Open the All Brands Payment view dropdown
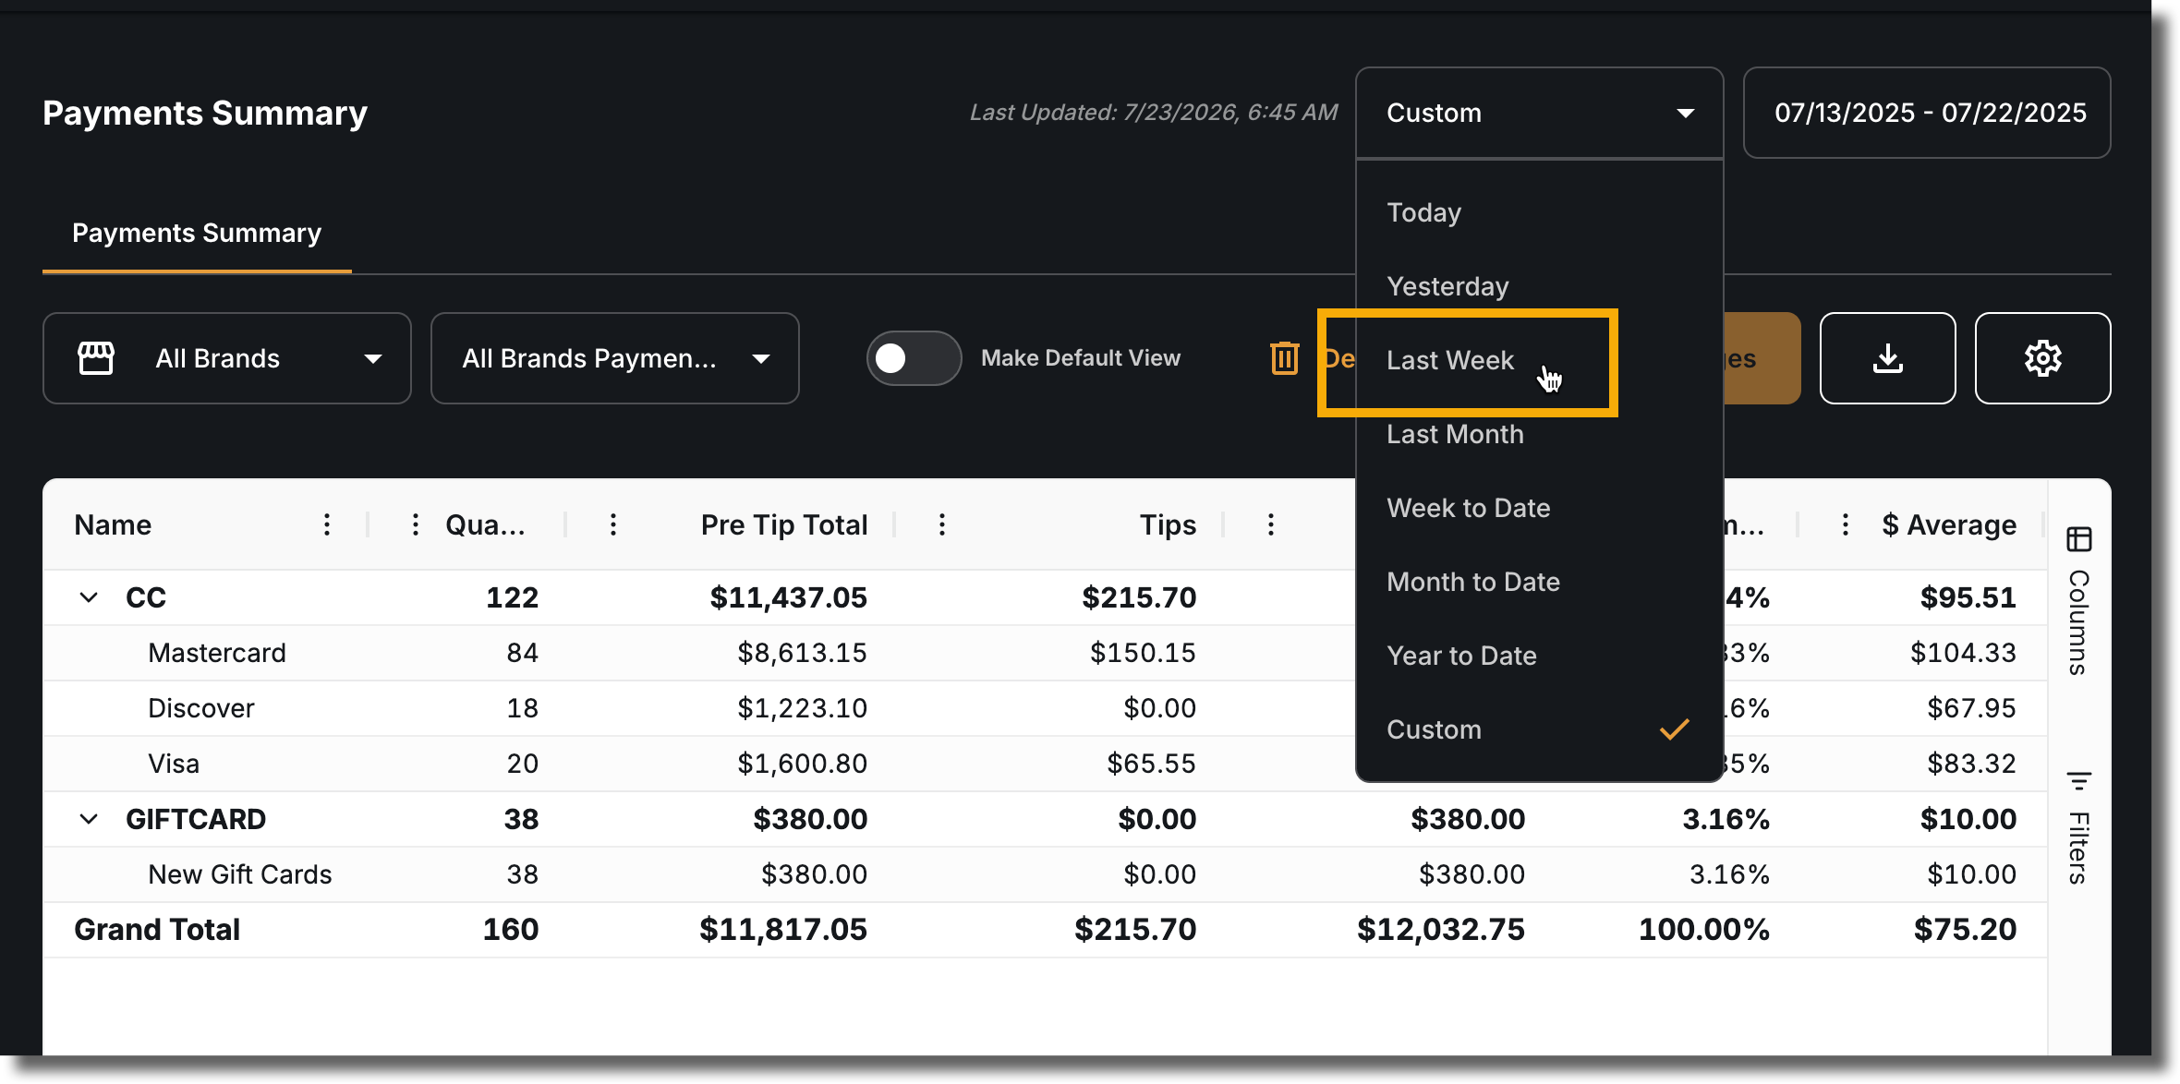 coord(615,358)
